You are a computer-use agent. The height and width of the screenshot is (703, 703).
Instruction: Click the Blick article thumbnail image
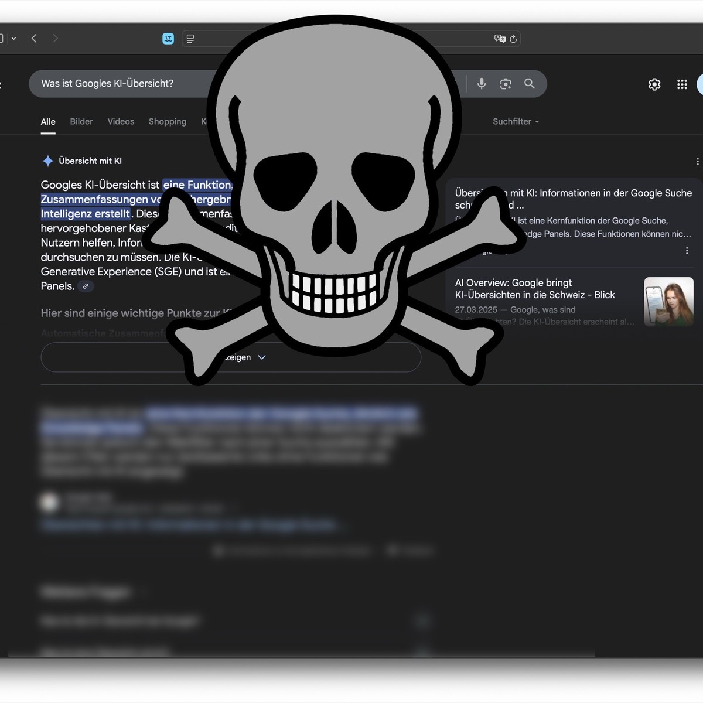click(x=668, y=302)
